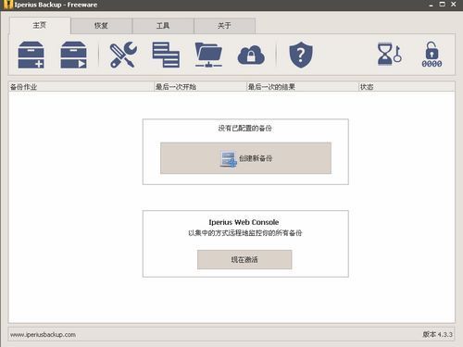
Task: Click the Iperius Web Console heading
Action: click(x=244, y=222)
